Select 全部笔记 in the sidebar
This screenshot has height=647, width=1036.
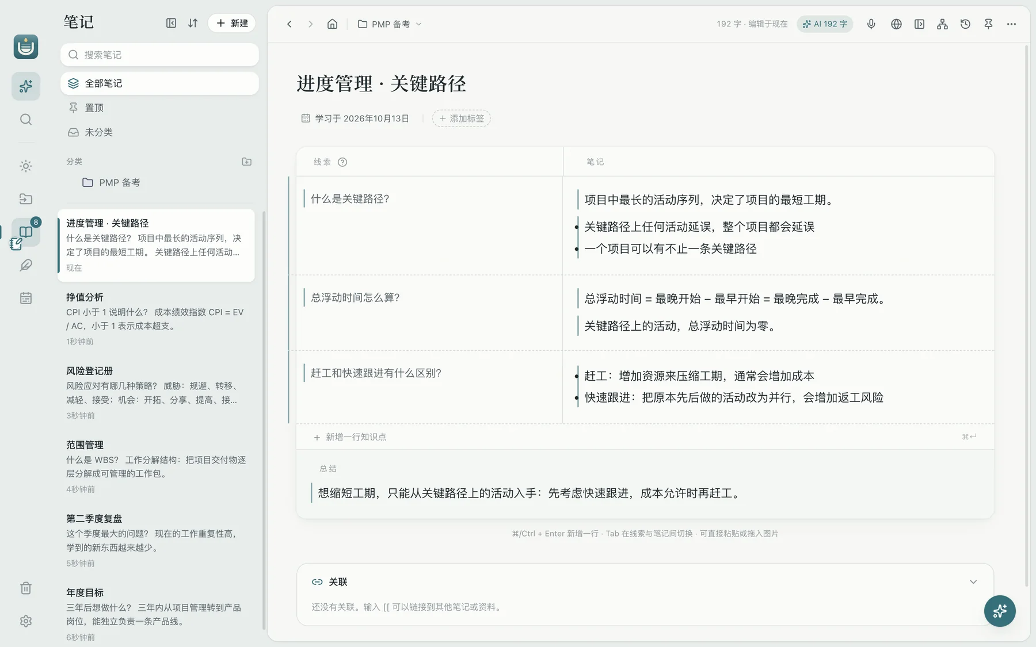click(159, 83)
